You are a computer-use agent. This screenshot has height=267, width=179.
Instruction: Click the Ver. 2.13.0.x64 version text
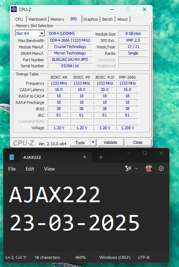coord(52,144)
